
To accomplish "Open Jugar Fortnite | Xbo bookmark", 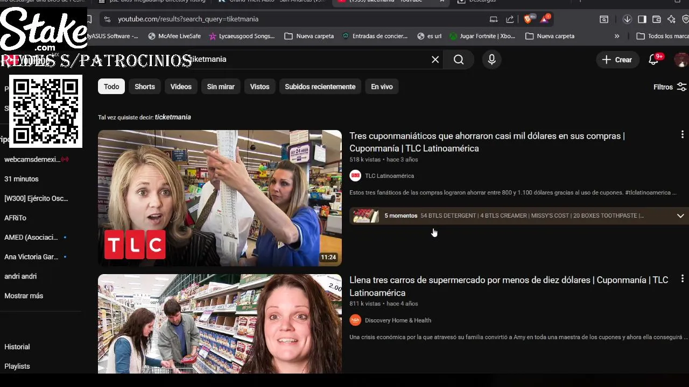I will [x=482, y=36].
